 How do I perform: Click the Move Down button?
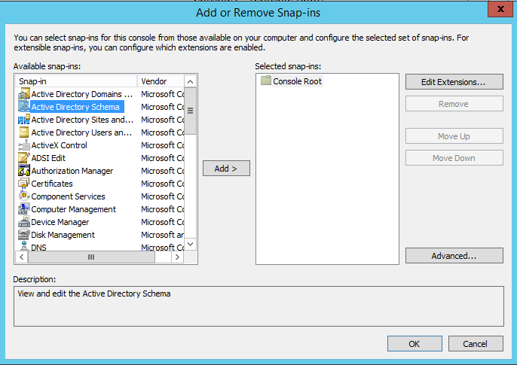[454, 158]
